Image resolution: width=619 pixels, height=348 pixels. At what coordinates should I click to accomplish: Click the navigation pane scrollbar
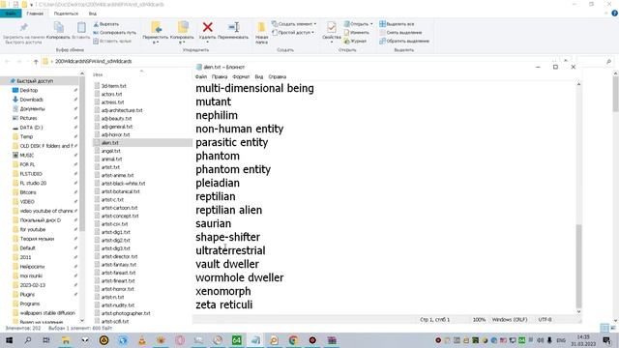coord(82,154)
